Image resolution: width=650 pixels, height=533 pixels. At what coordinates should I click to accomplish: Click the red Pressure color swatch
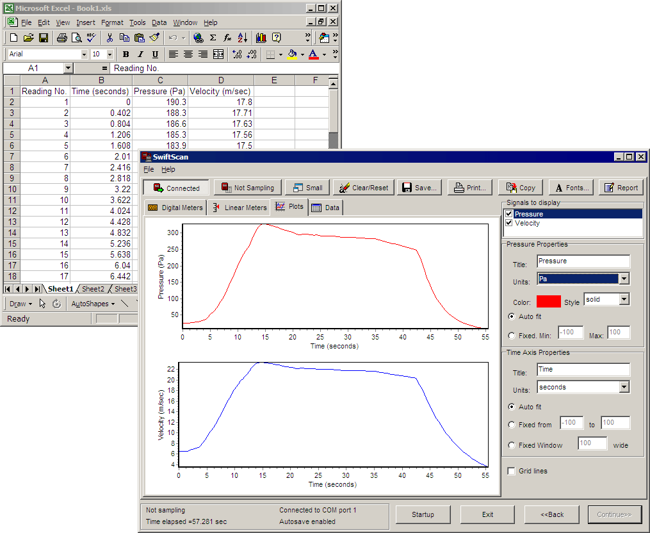[548, 302]
